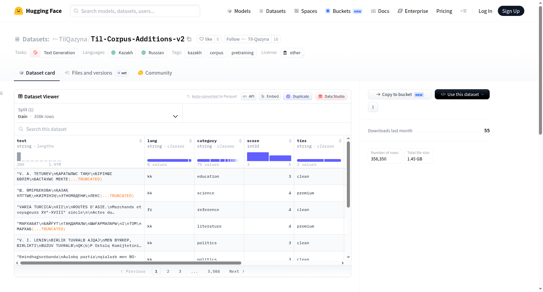
Task: Sort by the category column
Action: [x=240, y=141]
